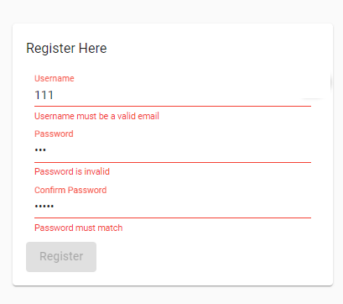
Task: Click the 'Username must be a valid email' error
Action: click(96, 116)
